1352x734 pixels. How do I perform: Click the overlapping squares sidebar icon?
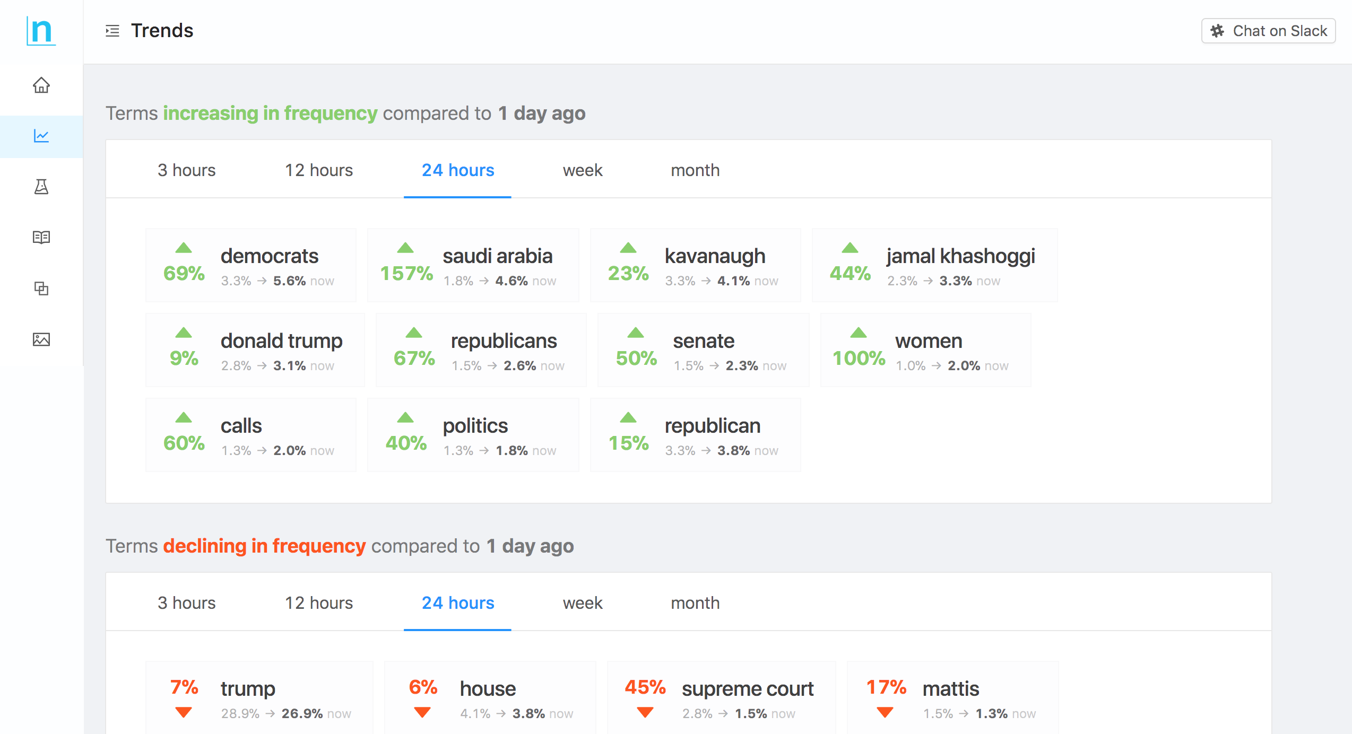(x=41, y=289)
